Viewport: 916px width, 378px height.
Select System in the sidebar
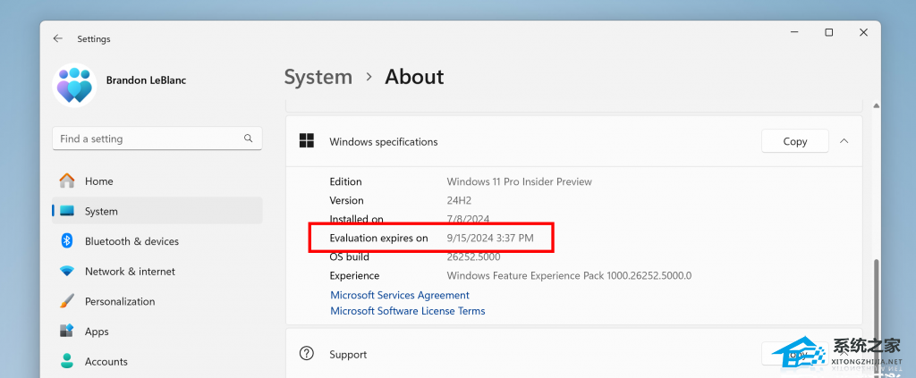[x=157, y=211]
